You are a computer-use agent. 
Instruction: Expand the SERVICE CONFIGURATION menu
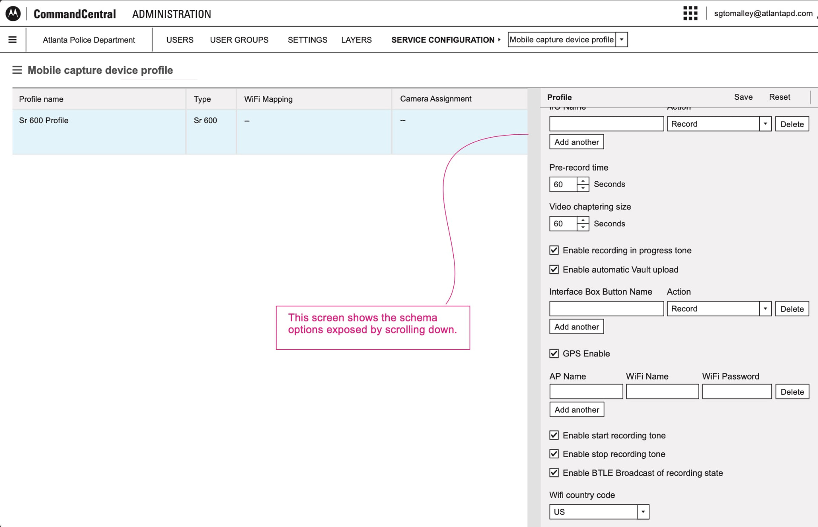pyautogui.click(x=446, y=40)
